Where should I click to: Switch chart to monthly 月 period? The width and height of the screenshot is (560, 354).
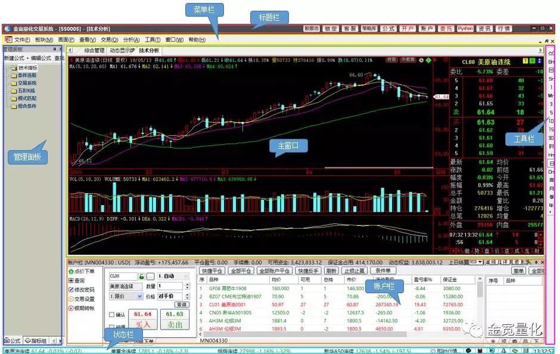(x=551, y=188)
